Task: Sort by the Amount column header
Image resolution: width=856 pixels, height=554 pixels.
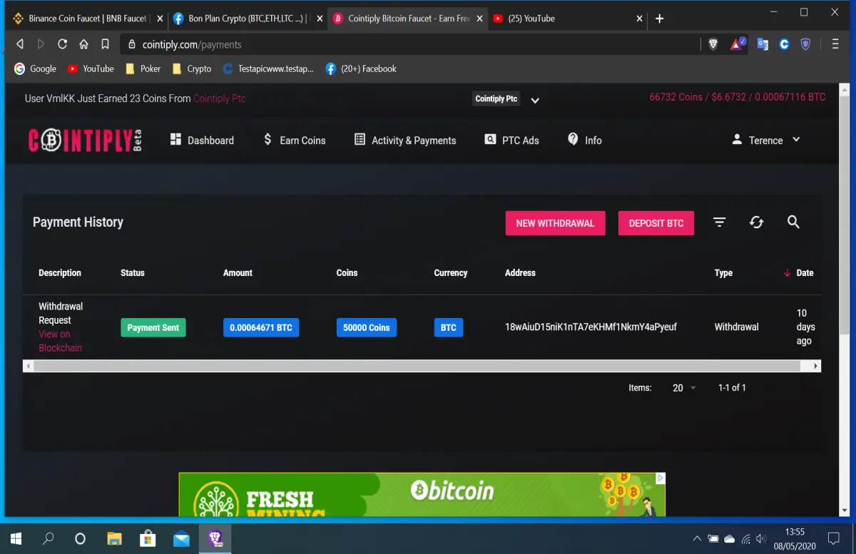Action: click(x=238, y=273)
